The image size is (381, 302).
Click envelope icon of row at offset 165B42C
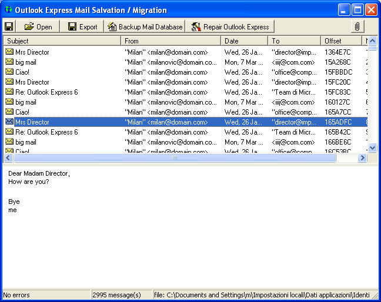pos(9,131)
